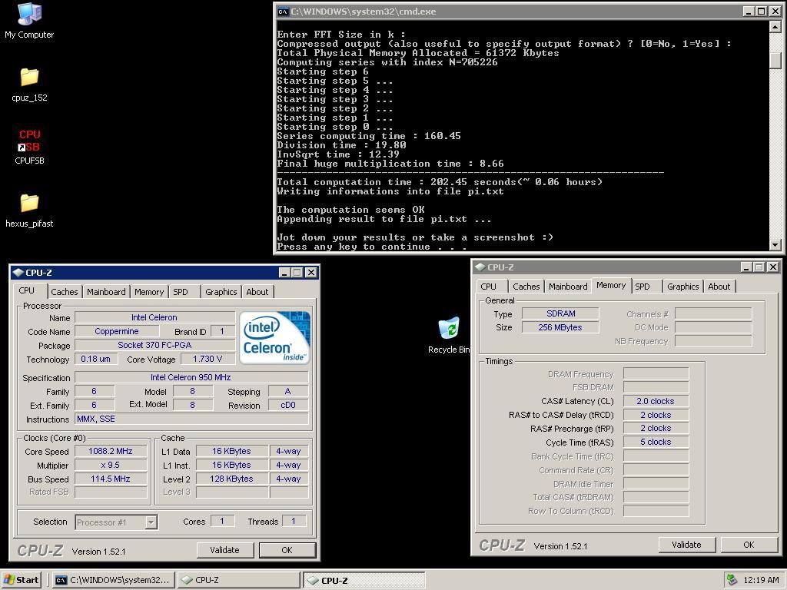Open About tab in right CPU-Z window

(719, 287)
